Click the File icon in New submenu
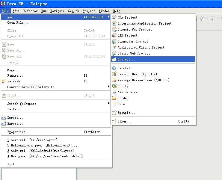The height and width of the screenshot is (180, 222). point(114,104)
